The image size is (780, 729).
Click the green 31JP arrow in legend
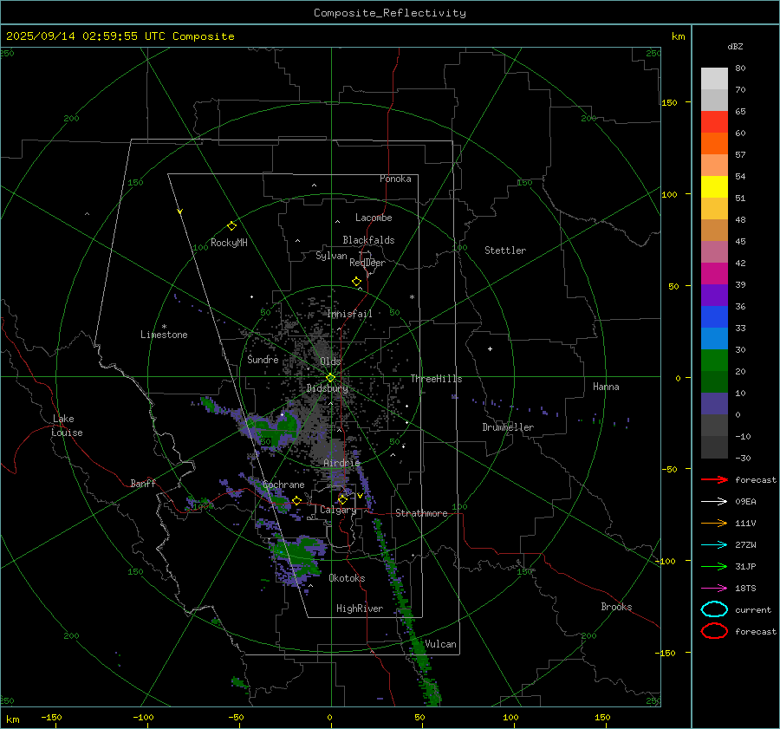[714, 566]
